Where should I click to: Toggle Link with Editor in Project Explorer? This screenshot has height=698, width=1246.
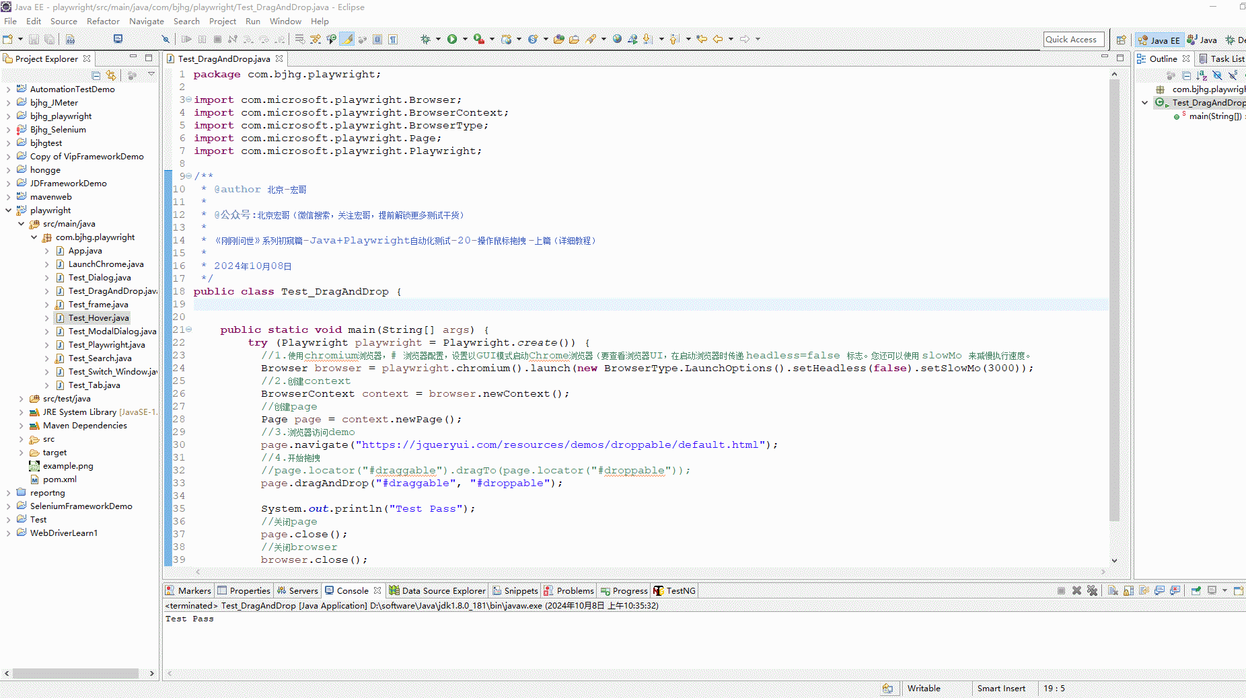click(111, 75)
